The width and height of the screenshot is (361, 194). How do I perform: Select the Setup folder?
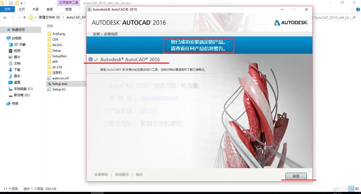click(56, 50)
